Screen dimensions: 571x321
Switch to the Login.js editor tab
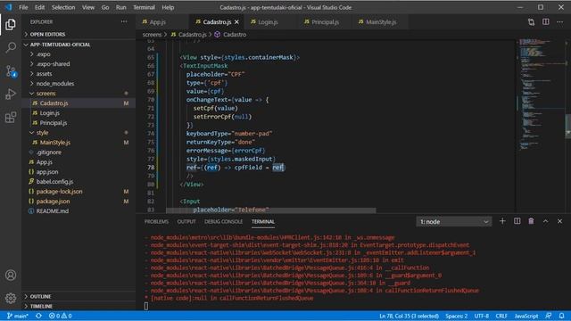point(271,22)
